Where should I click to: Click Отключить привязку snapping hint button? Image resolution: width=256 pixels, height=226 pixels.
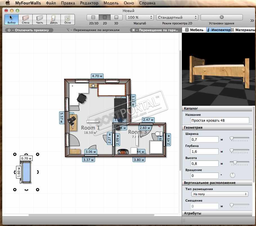29,30
